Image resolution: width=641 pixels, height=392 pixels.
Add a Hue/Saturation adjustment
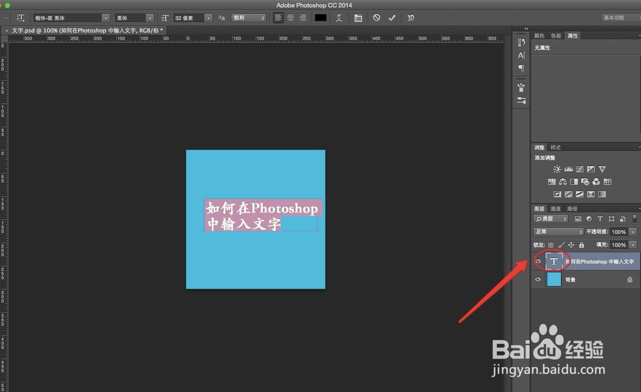[551, 182]
